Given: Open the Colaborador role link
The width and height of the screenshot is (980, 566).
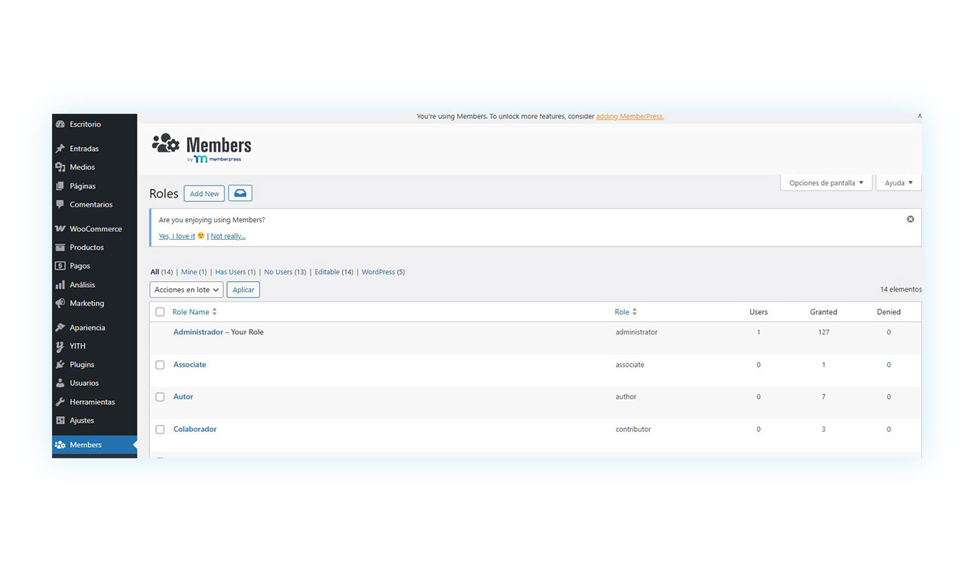Looking at the screenshot, I should [195, 430].
